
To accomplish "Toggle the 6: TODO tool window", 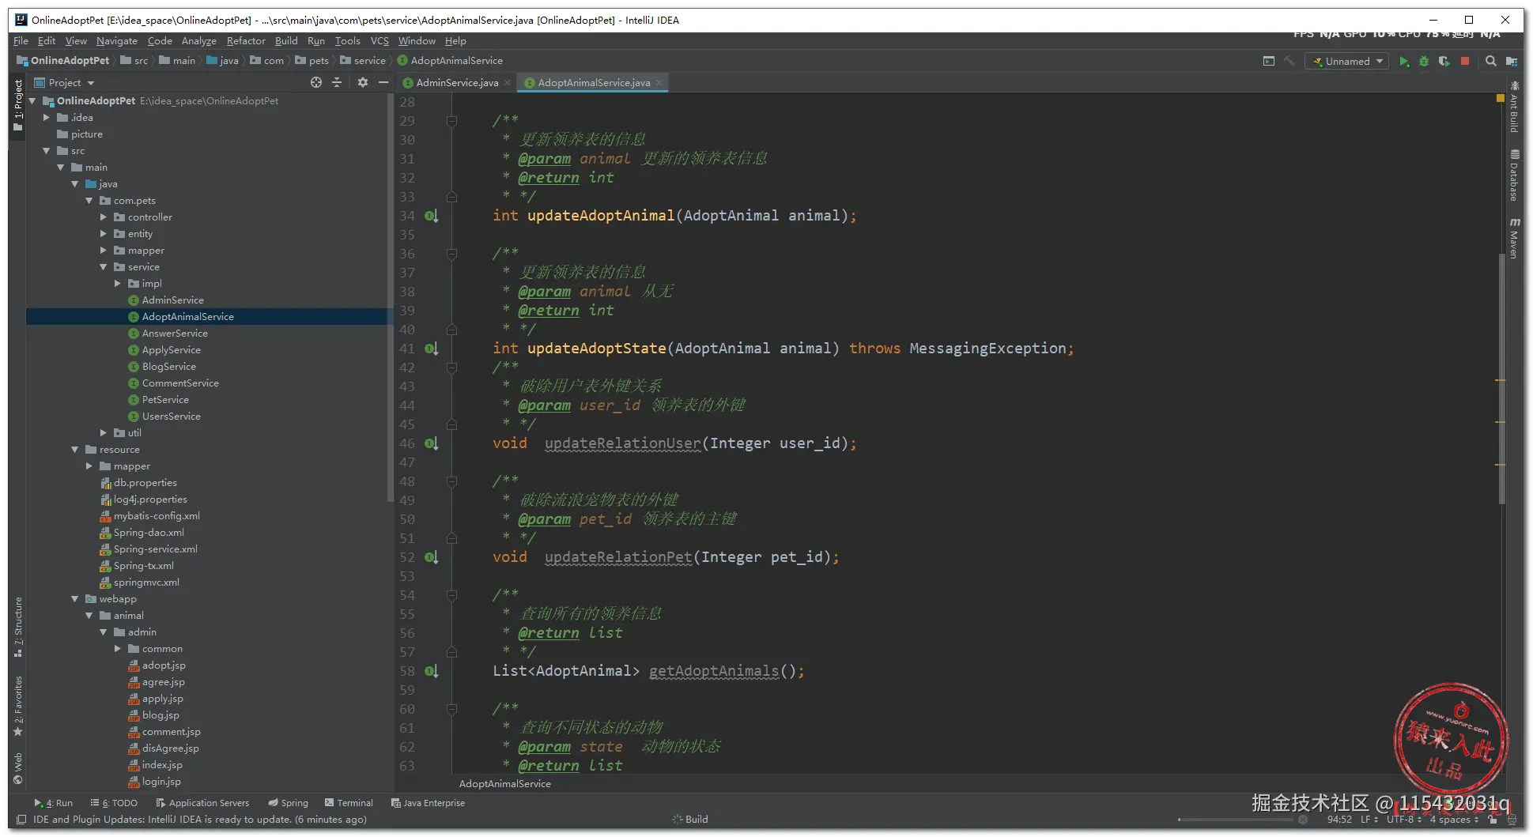I will pos(114,803).
